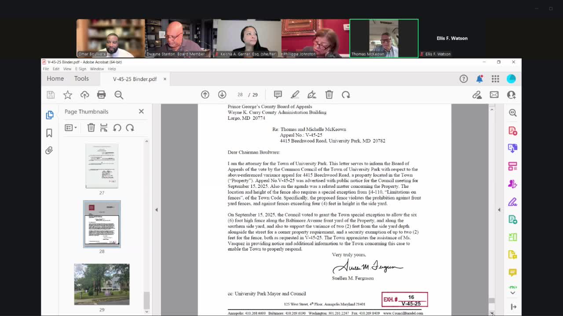Image resolution: width=563 pixels, height=316 pixels.
Task: Rotate page thumbnail clockwise
Action: [x=130, y=128]
